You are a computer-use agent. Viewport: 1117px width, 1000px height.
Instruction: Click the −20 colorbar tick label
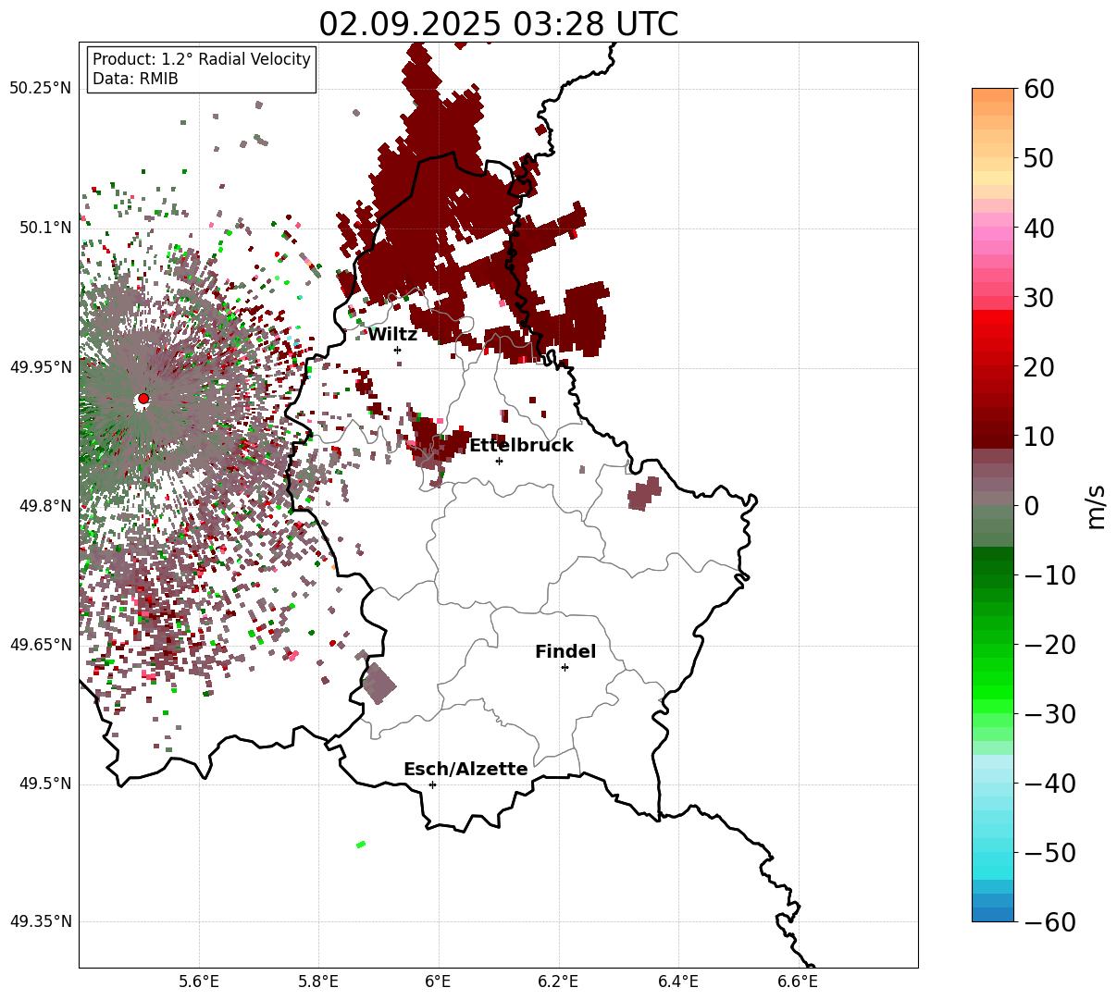[1049, 644]
